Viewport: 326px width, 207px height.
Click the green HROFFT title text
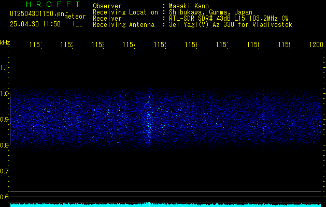[53, 4]
